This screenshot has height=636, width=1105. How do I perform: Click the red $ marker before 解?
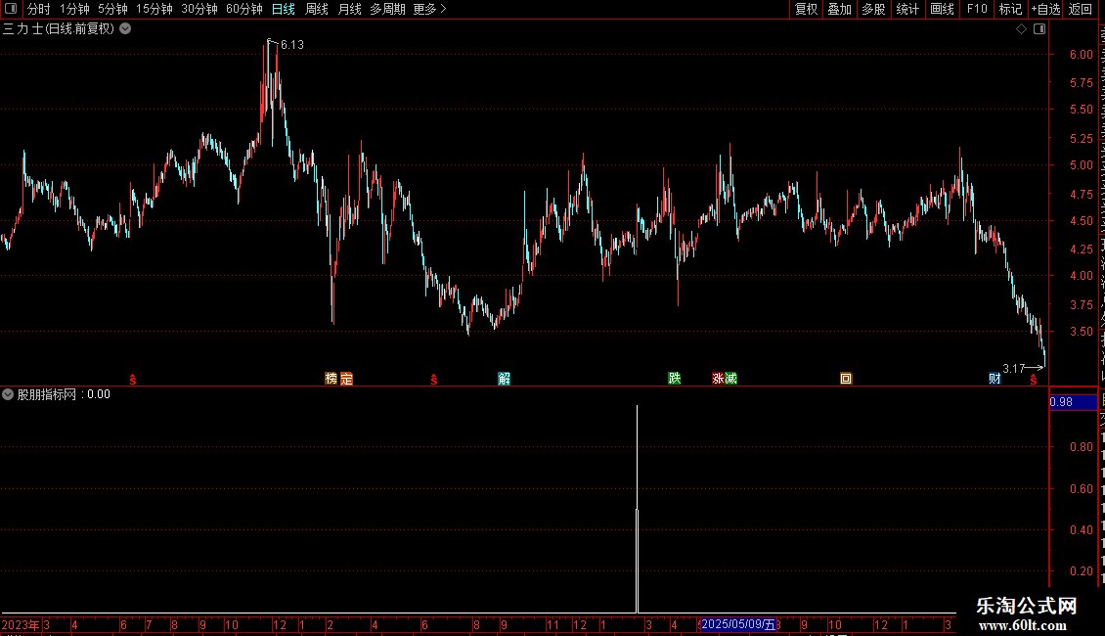tap(434, 380)
